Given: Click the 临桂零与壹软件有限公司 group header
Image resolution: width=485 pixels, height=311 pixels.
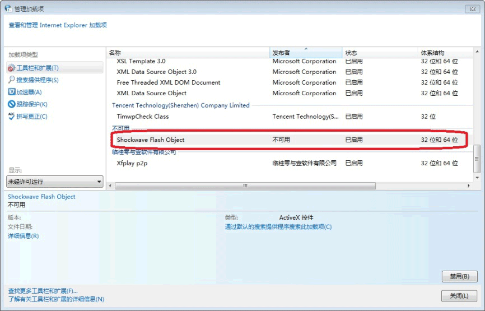Looking at the screenshot, I should pos(144,152).
